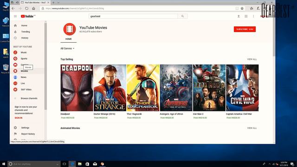This screenshot has width=297, height=167.
Task: Add page to favorites star
Action: coord(242,8)
